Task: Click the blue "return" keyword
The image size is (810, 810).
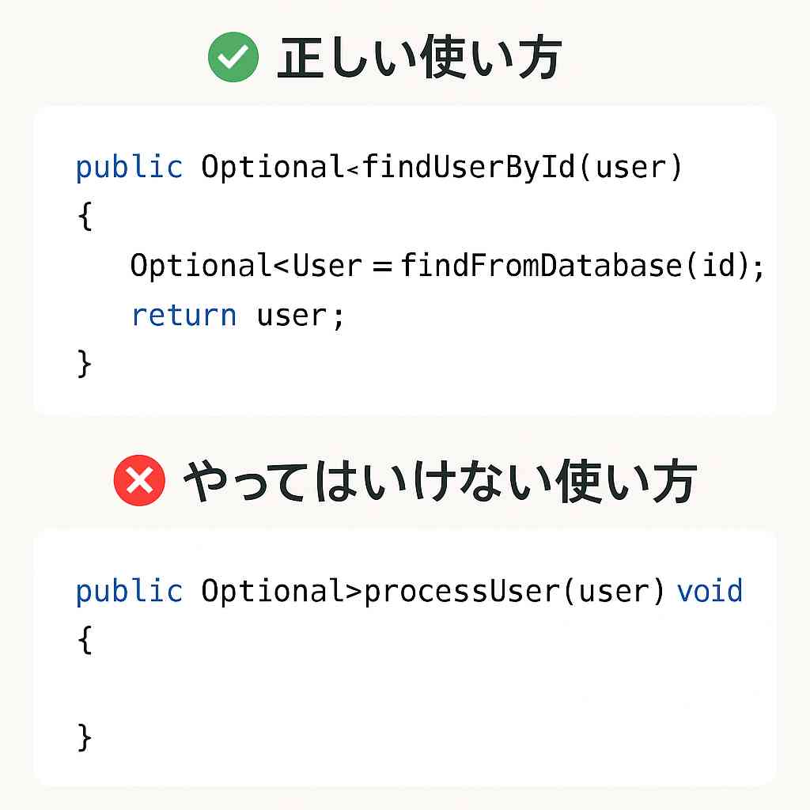Action: [x=184, y=316]
